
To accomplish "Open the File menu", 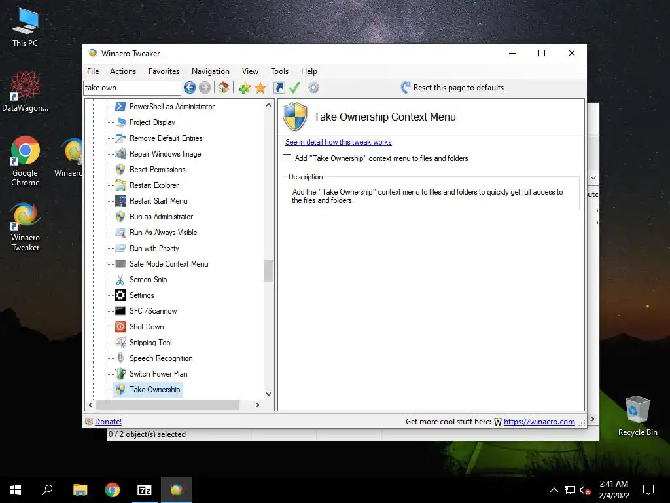I will point(93,71).
